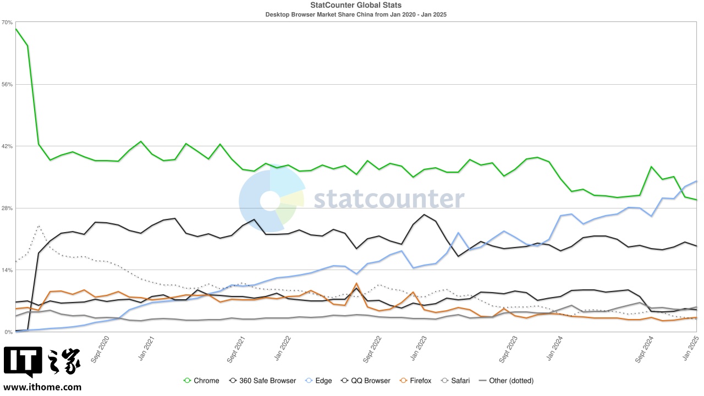Click the IT Home logo
Screen dimensions: 704x396
pos(42,362)
